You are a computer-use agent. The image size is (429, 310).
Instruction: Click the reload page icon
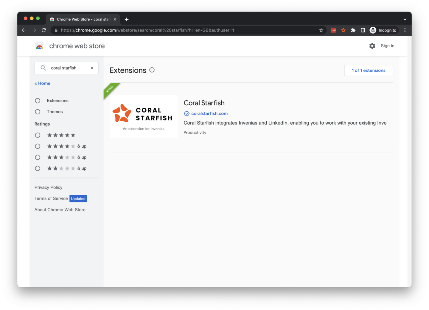pos(44,30)
